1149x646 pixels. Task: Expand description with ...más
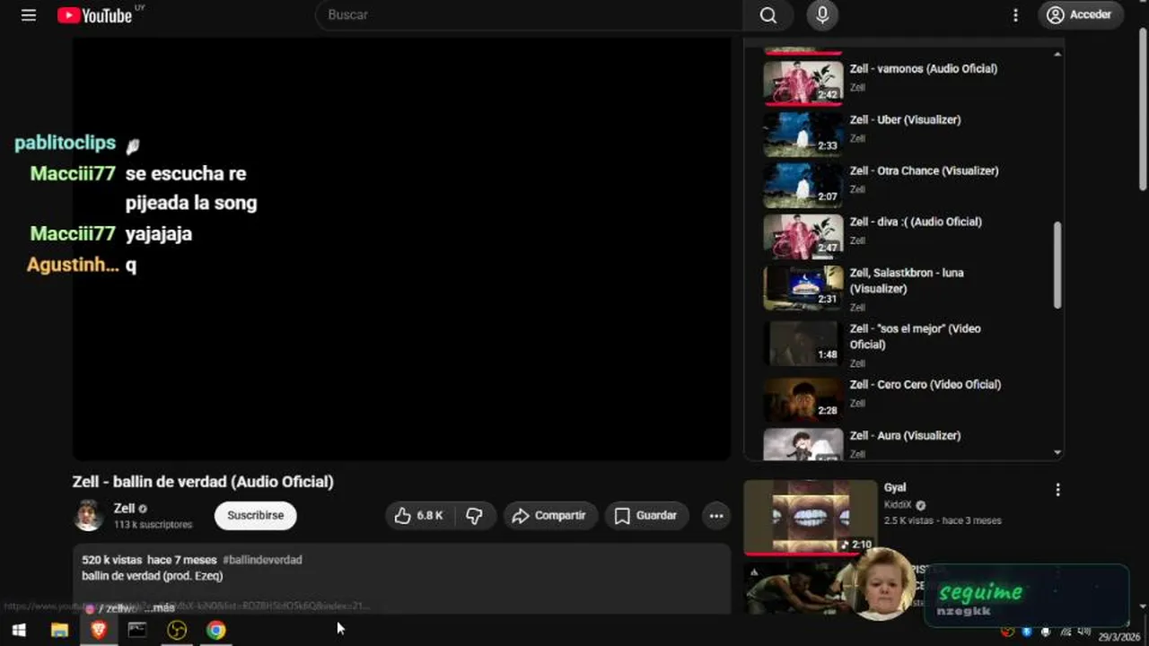pos(159,607)
